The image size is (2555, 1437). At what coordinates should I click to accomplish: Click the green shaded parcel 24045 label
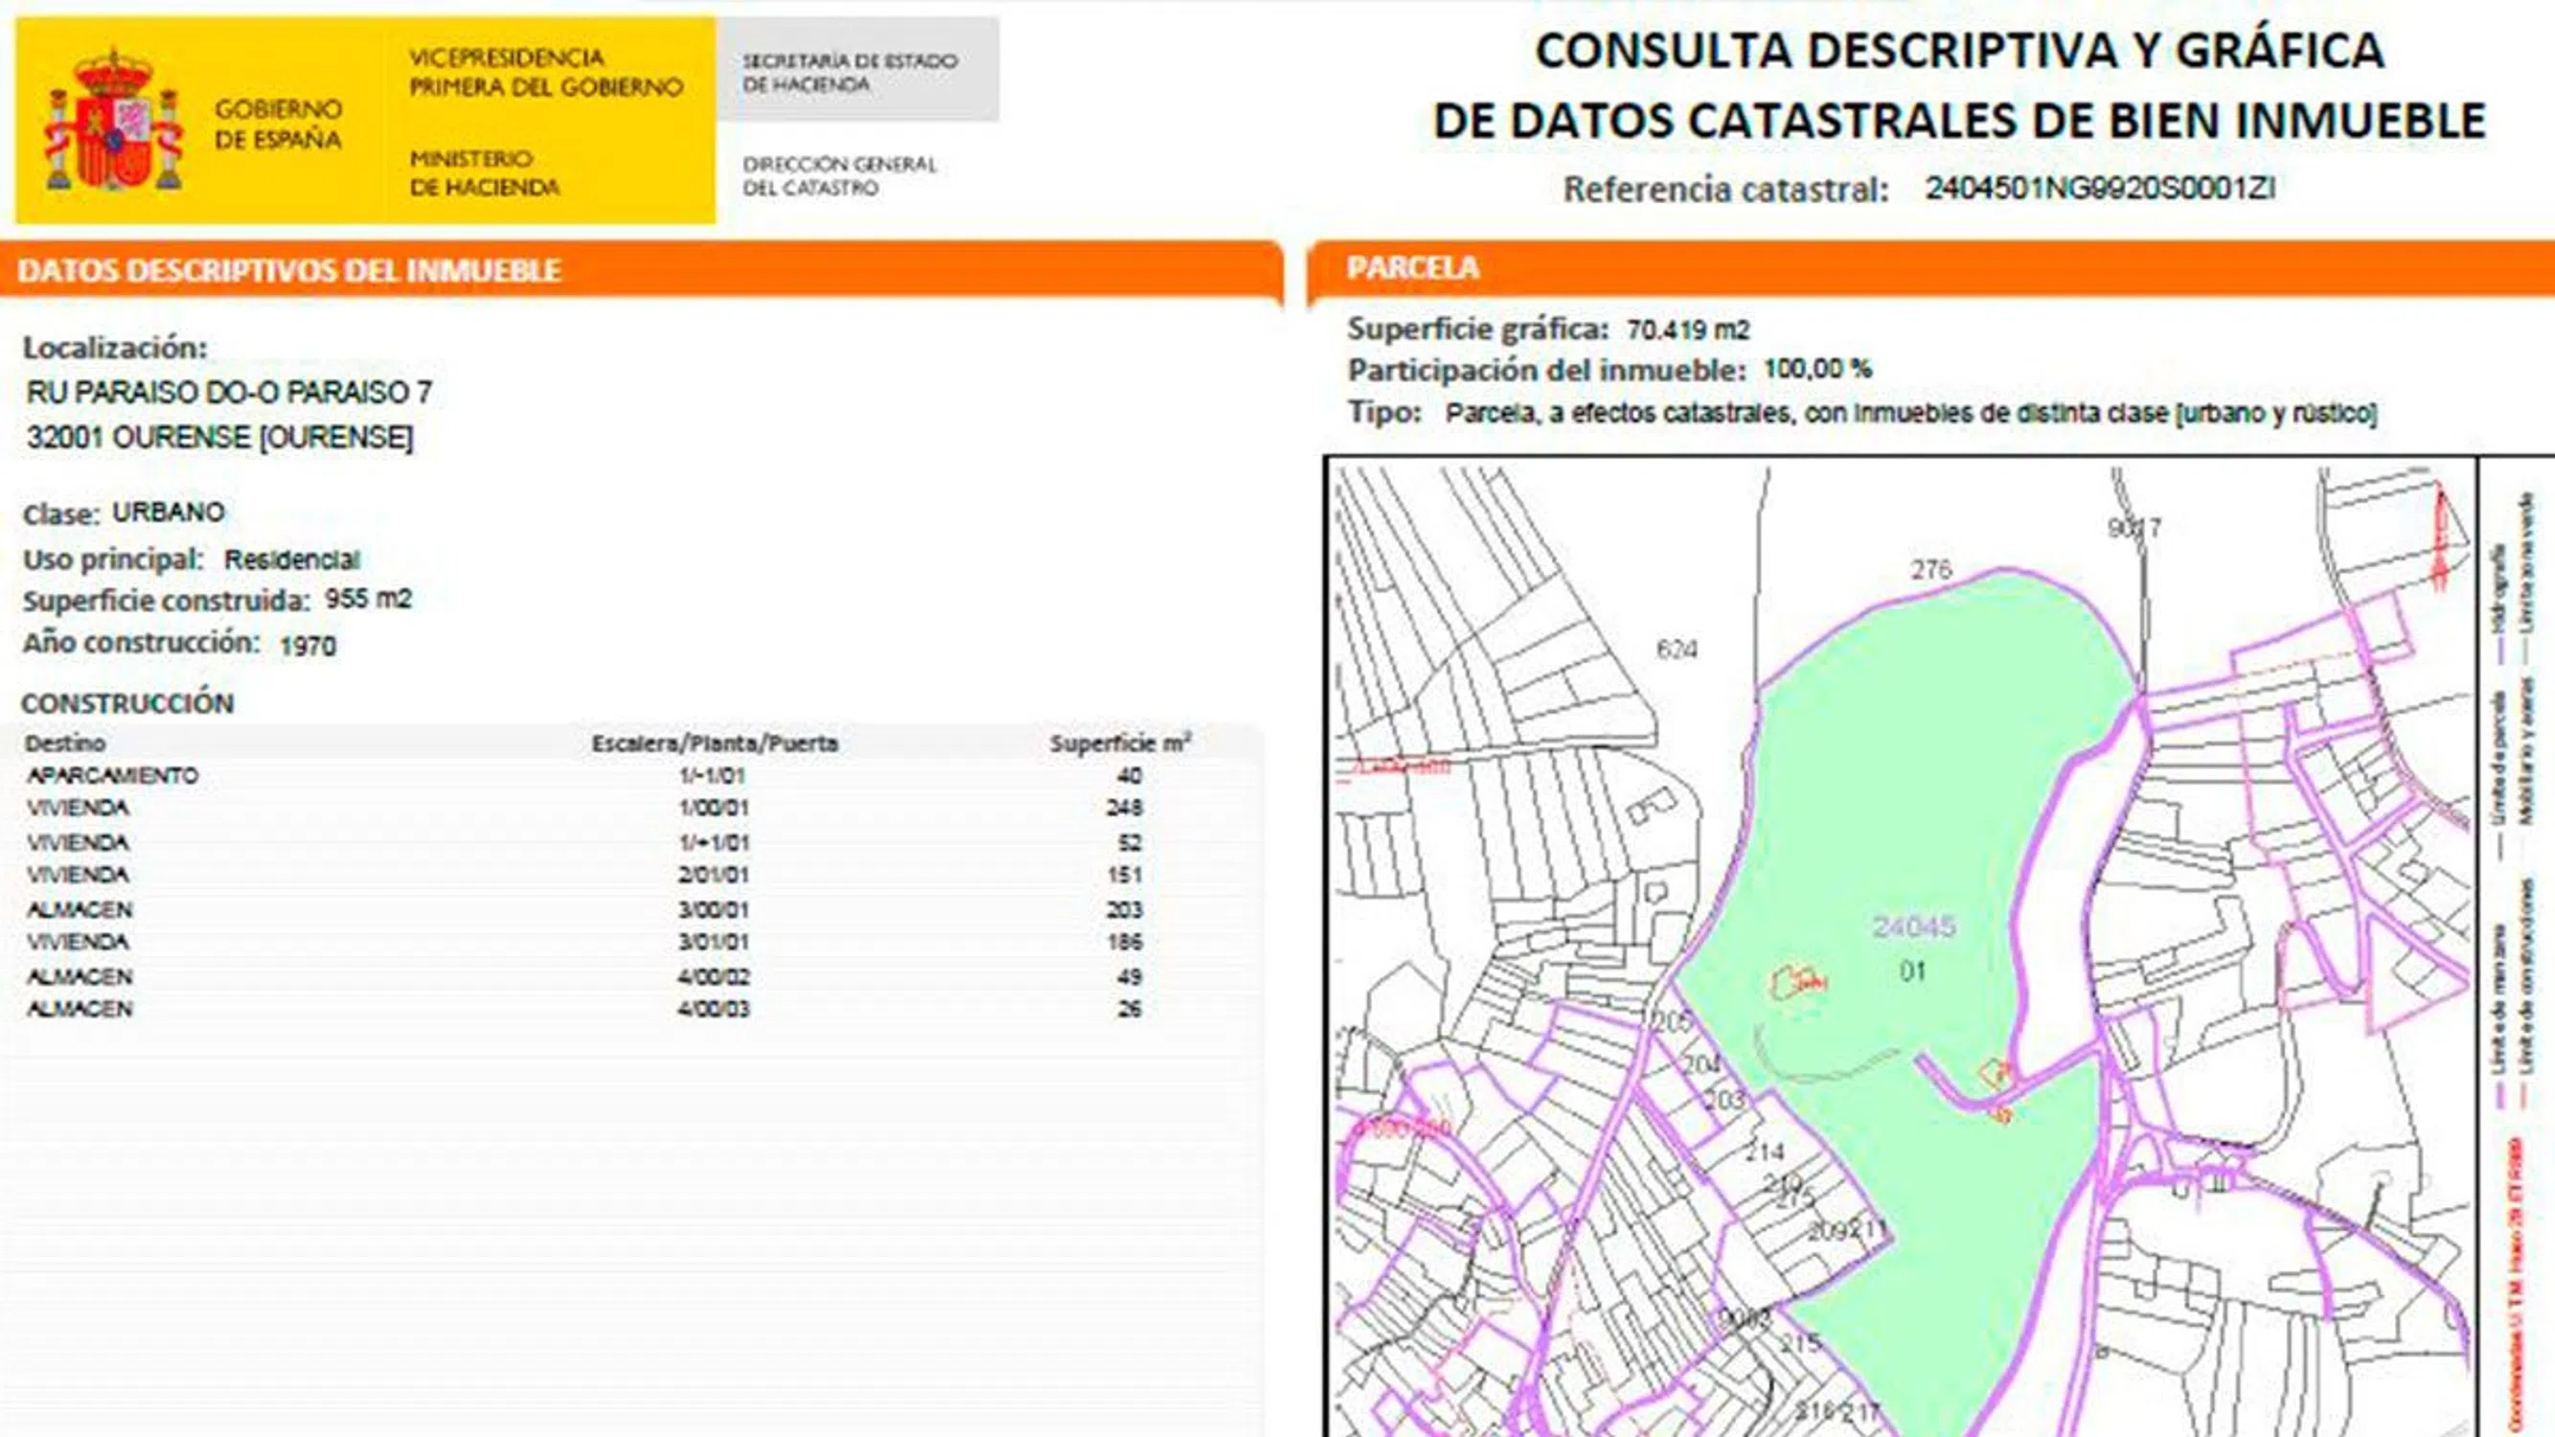[x=1913, y=927]
